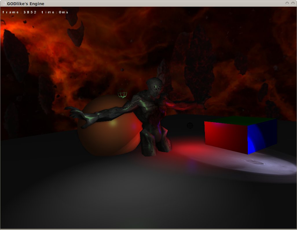The height and width of the screenshot is (230, 297).
Task: Click the "time: 0ms" readout
Action: point(55,12)
